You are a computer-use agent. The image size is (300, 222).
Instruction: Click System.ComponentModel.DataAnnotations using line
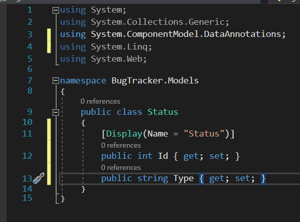173,34
